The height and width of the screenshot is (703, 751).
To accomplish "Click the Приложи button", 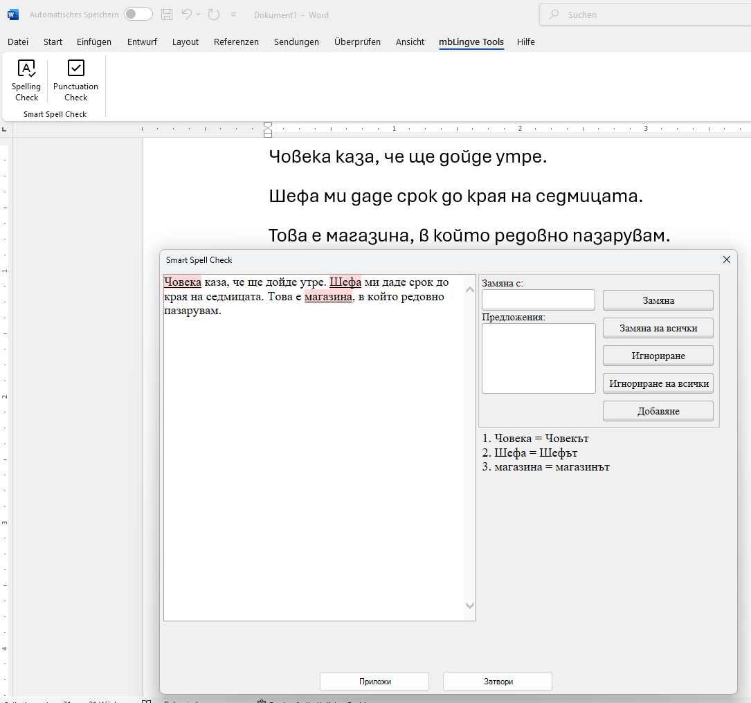I will (374, 682).
